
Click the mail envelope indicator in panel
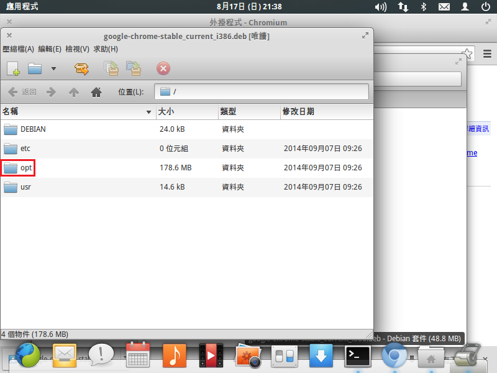[x=444, y=7]
